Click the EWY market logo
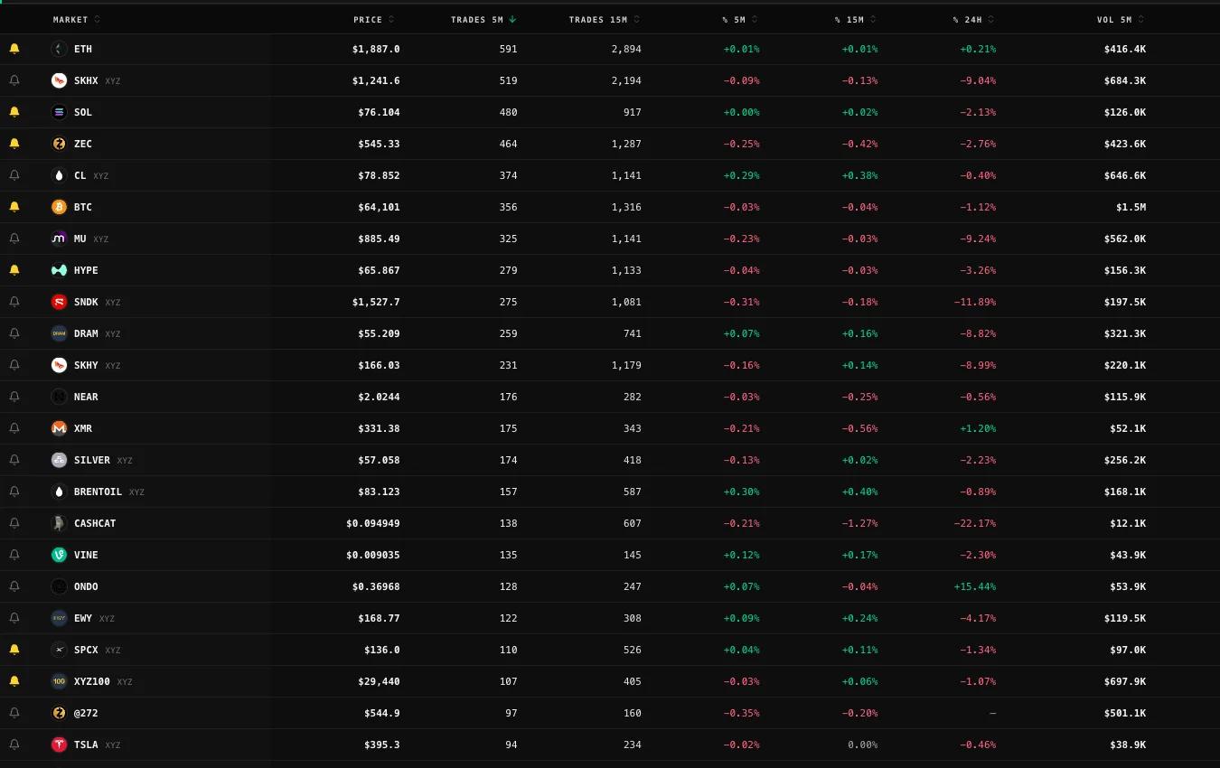The width and height of the screenshot is (1220, 768). pos(59,618)
